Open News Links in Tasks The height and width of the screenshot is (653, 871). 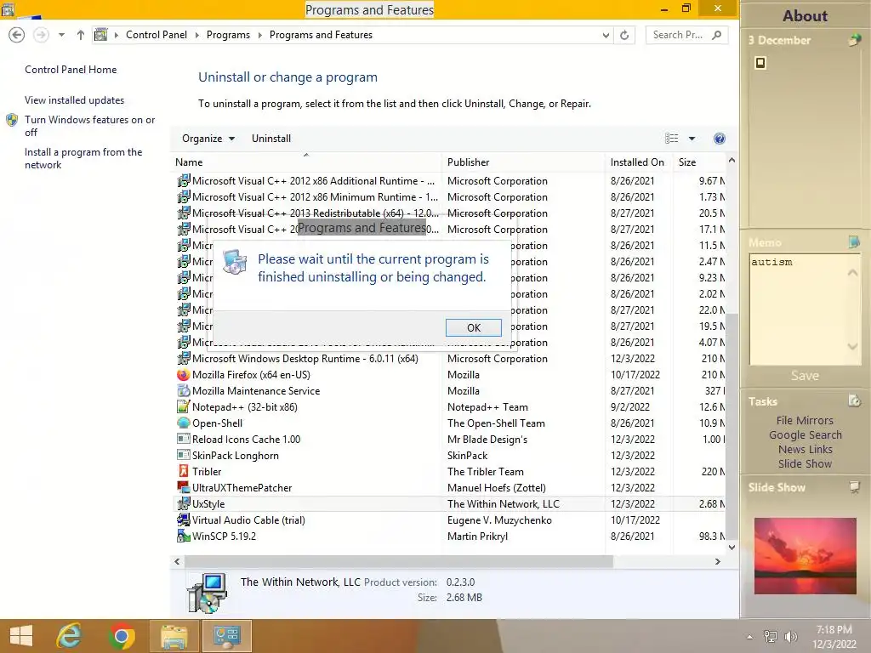tap(805, 449)
